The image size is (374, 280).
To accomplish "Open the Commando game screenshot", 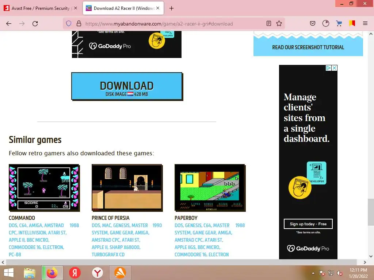I will click(x=44, y=188).
